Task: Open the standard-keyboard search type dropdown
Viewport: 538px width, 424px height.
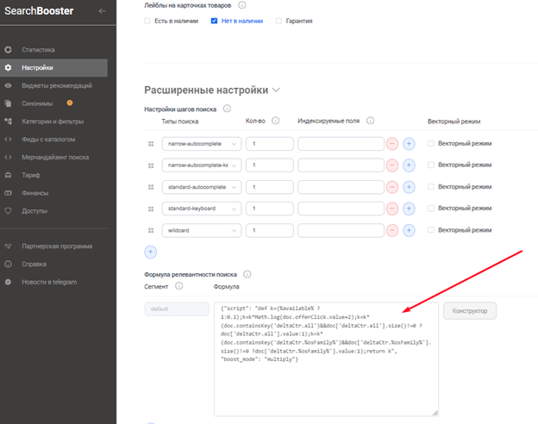Action: (201, 209)
